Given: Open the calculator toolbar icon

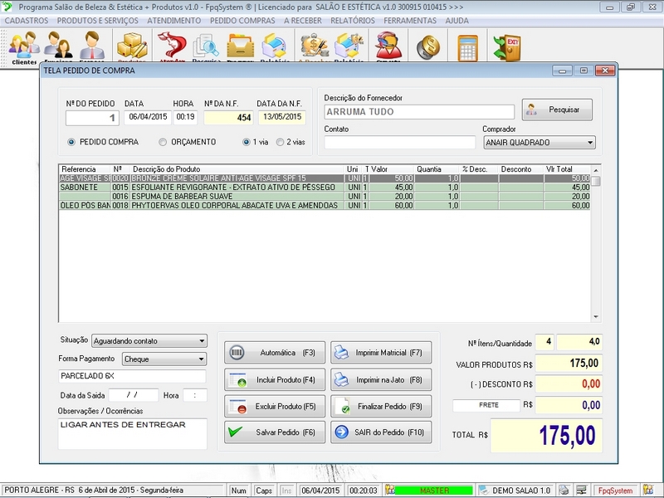Looking at the screenshot, I should [468, 46].
